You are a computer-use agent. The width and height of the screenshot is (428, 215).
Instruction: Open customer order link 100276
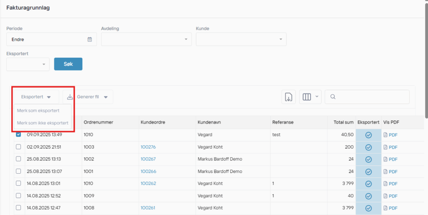point(148,147)
